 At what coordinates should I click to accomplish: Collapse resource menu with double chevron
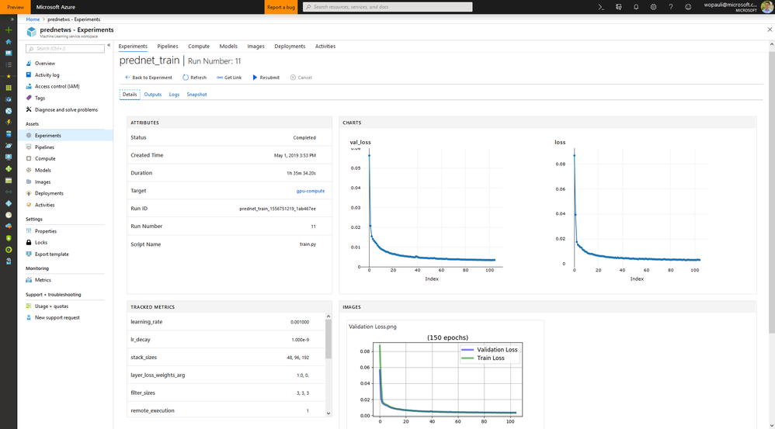(109, 45)
